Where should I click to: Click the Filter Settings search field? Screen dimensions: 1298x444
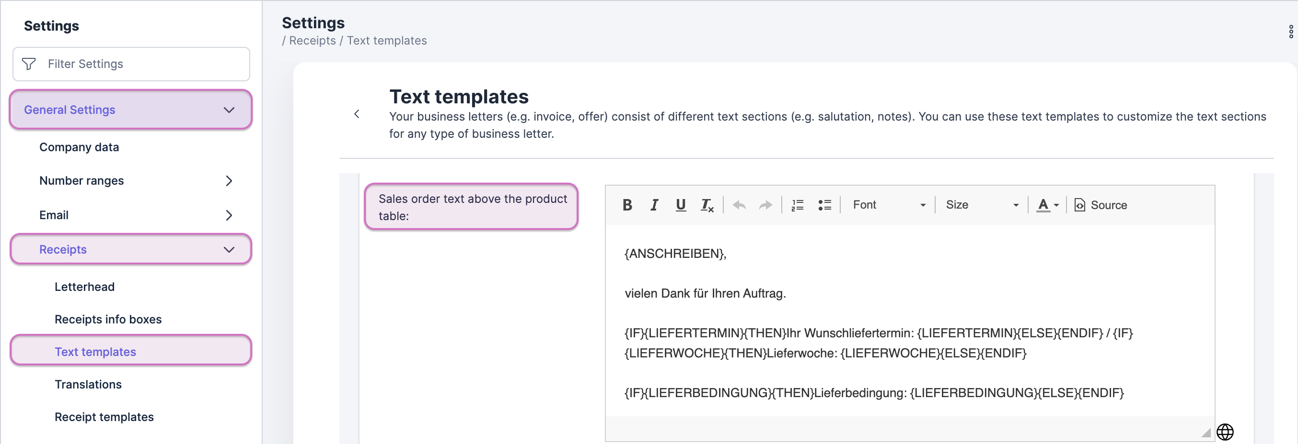coord(131,64)
